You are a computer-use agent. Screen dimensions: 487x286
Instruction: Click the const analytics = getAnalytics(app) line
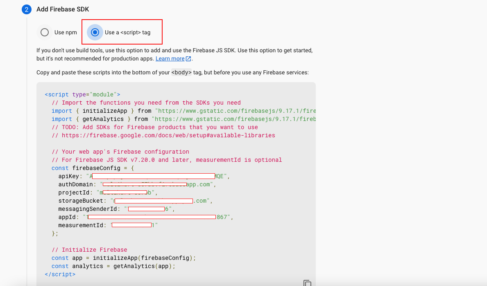click(113, 266)
